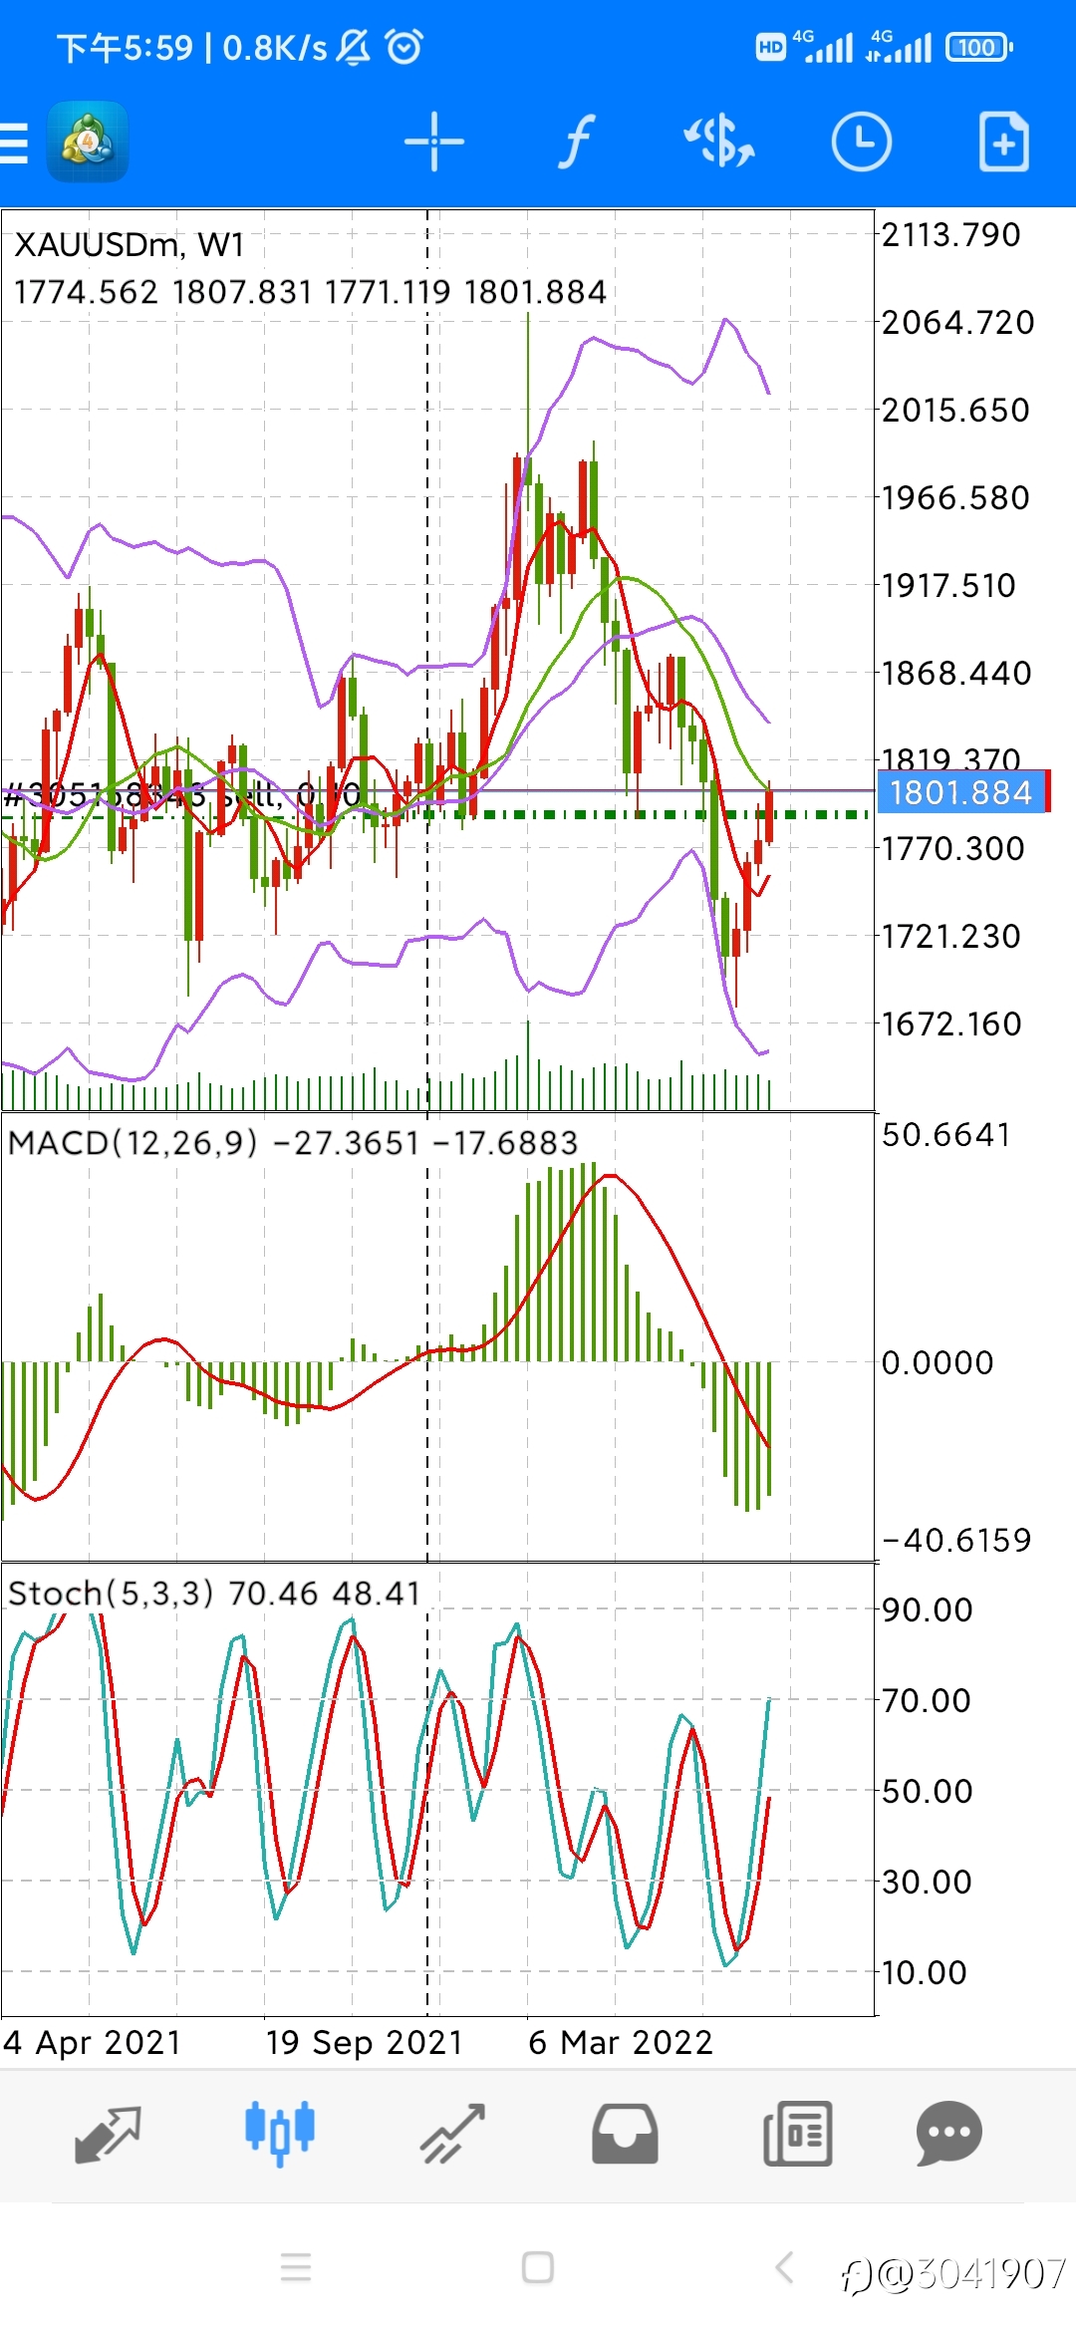1076x2332 pixels.
Task: Open the symbol selector (dollar icon)
Action: [718, 142]
